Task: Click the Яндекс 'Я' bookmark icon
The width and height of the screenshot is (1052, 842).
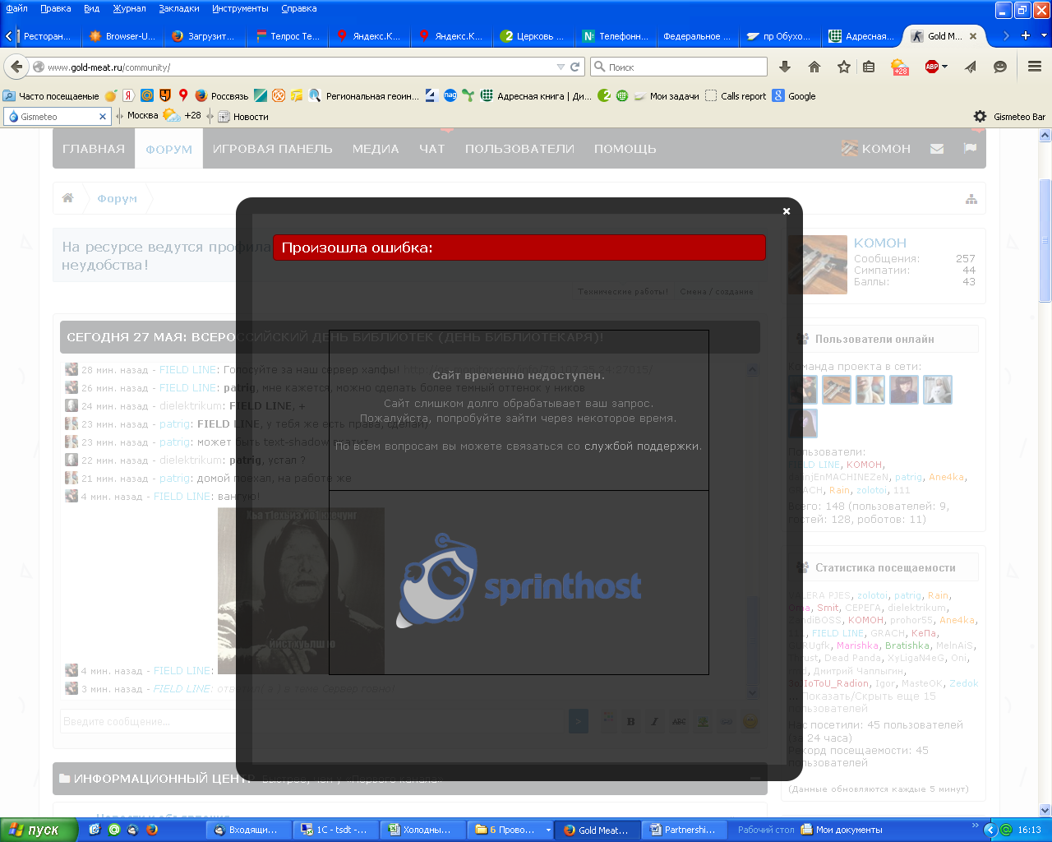Action: pos(128,96)
